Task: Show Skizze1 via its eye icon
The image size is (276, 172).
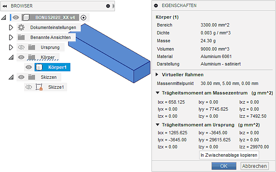Action: click(x=29, y=87)
